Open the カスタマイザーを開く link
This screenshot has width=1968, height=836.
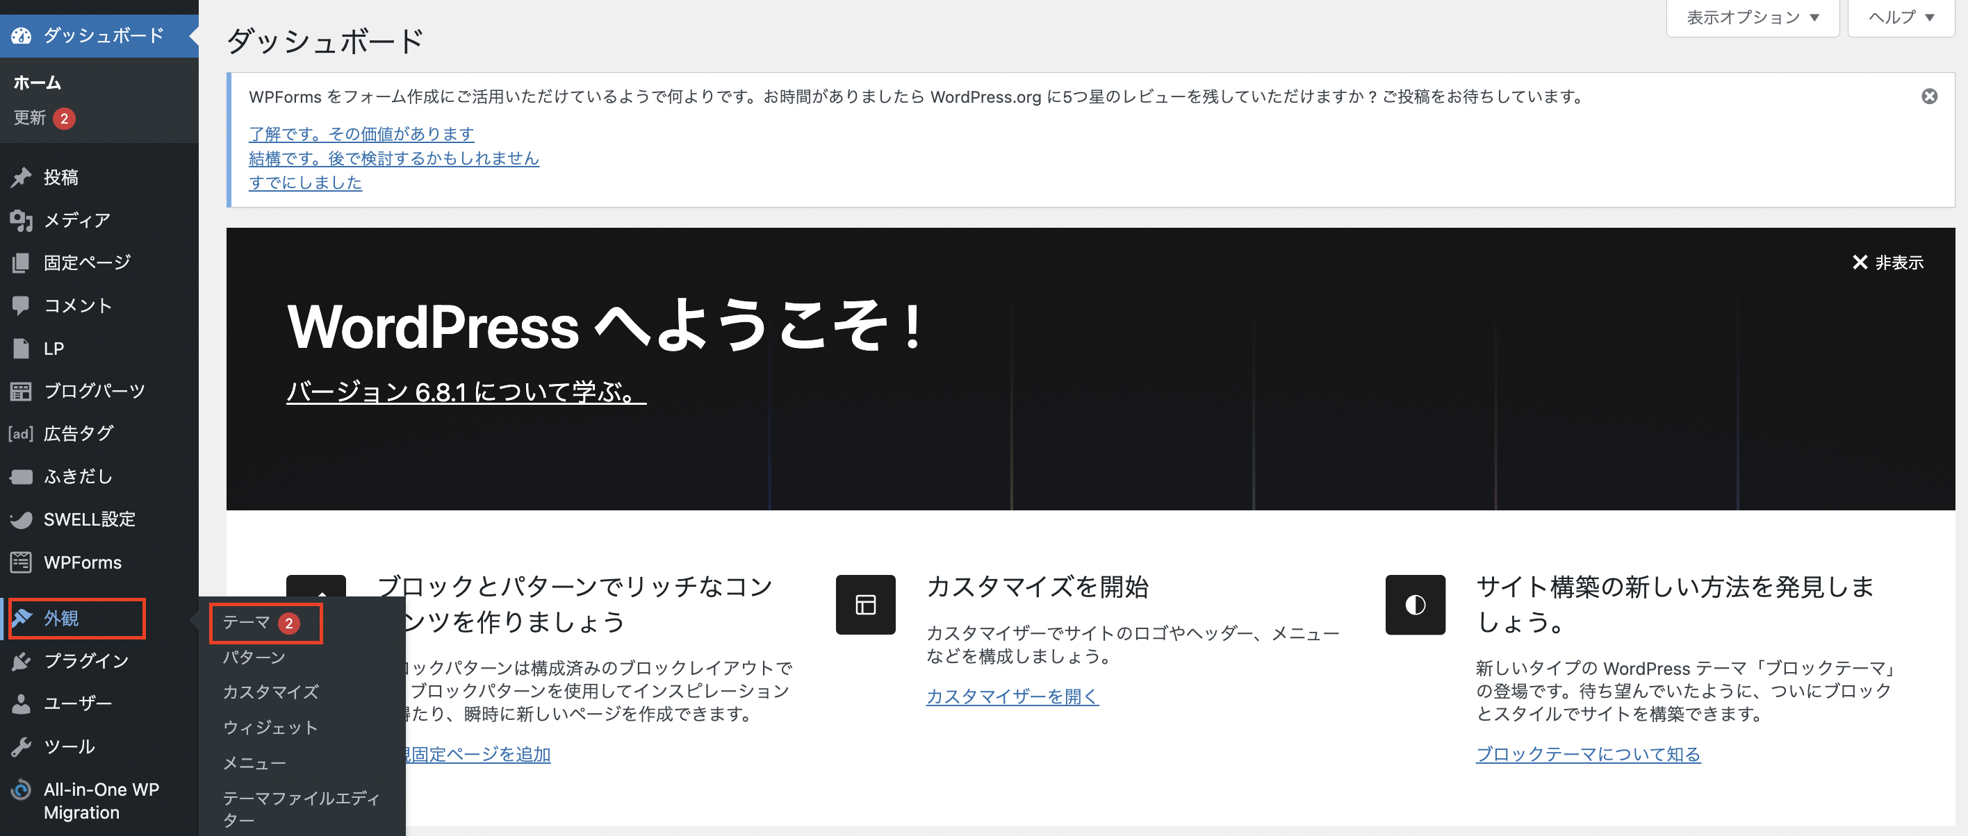[x=1012, y=696]
